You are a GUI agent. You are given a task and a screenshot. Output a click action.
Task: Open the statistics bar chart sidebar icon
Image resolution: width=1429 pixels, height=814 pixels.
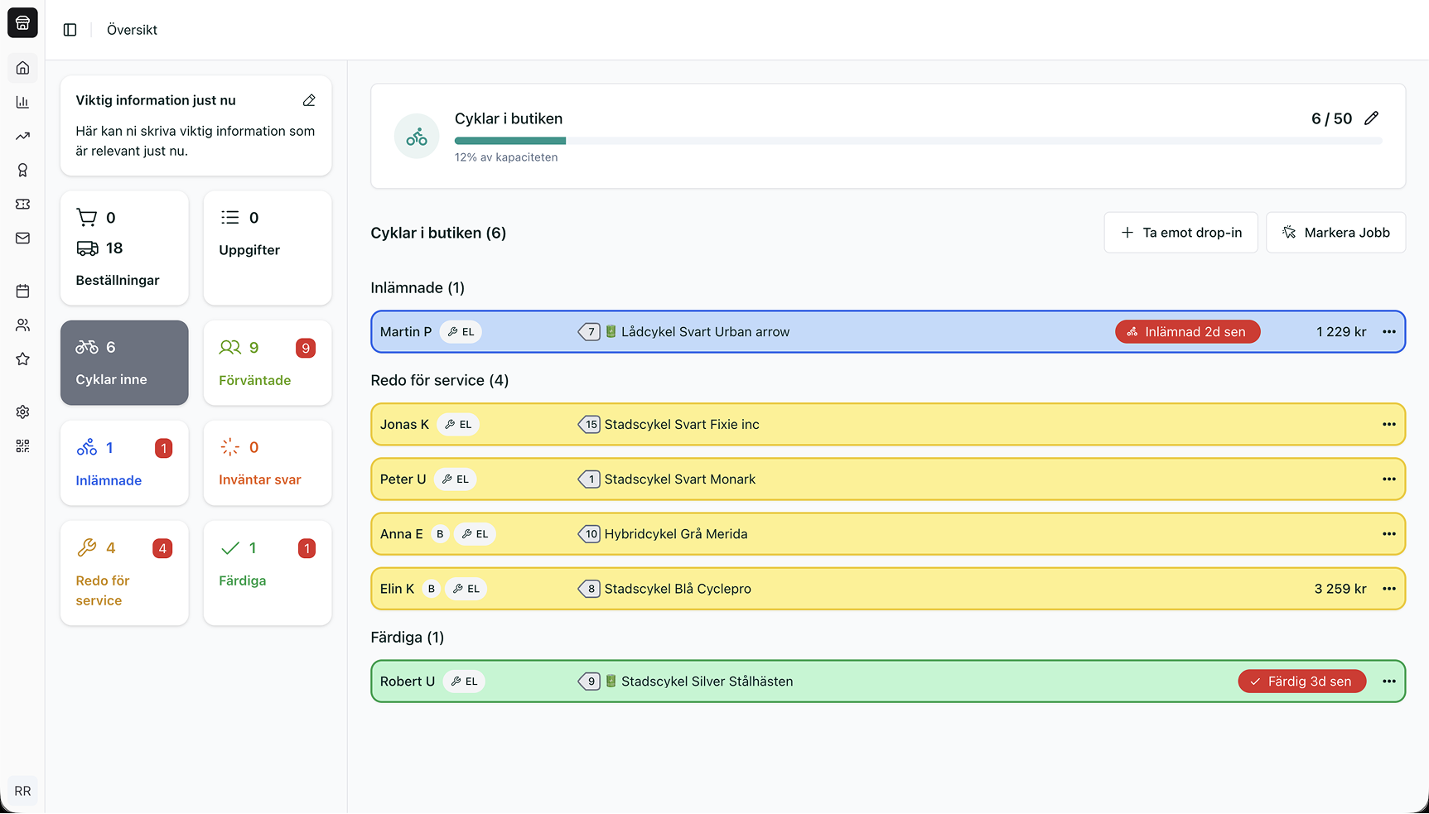pos(22,102)
